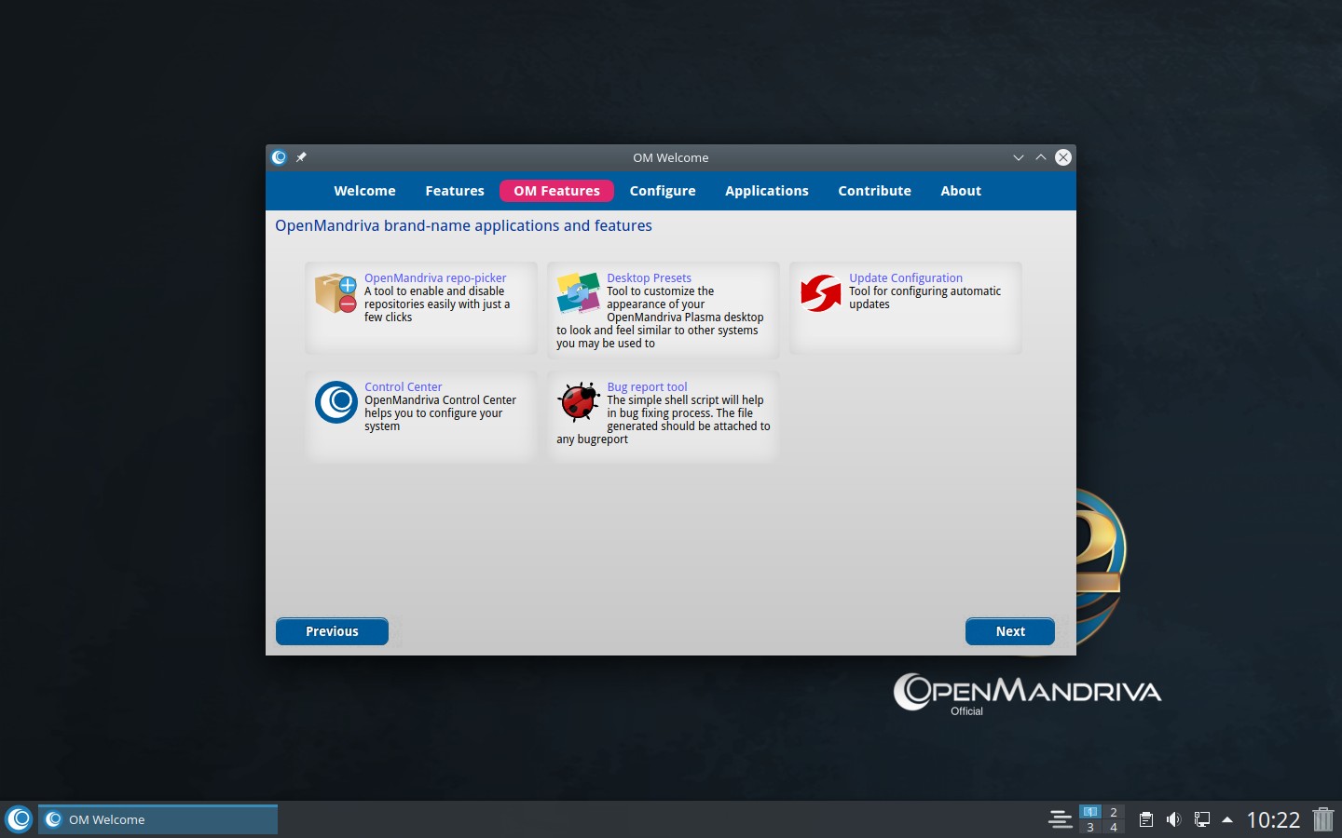Switch to virtual desktop 2 in pager
This screenshot has width=1342, height=838.
tap(1114, 812)
